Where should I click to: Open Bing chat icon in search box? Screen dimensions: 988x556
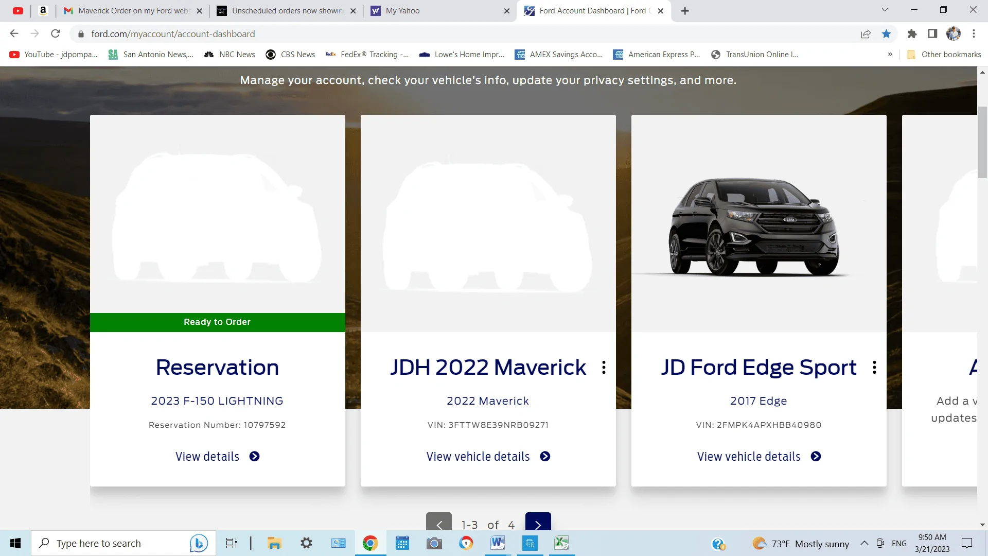coord(199,543)
